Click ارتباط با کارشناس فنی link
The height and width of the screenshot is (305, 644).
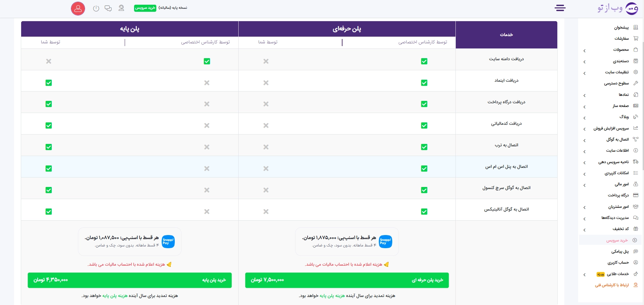pyautogui.click(x=612, y=285)
